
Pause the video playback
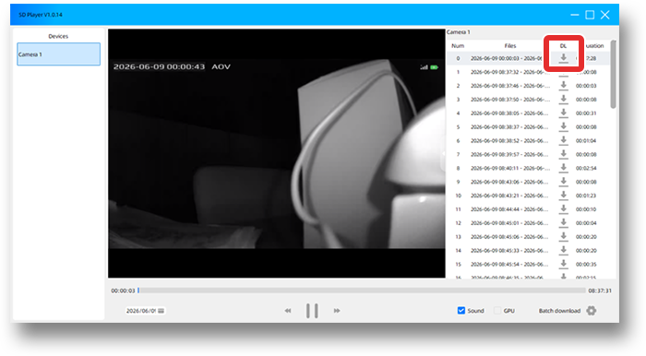coord(312,311)
